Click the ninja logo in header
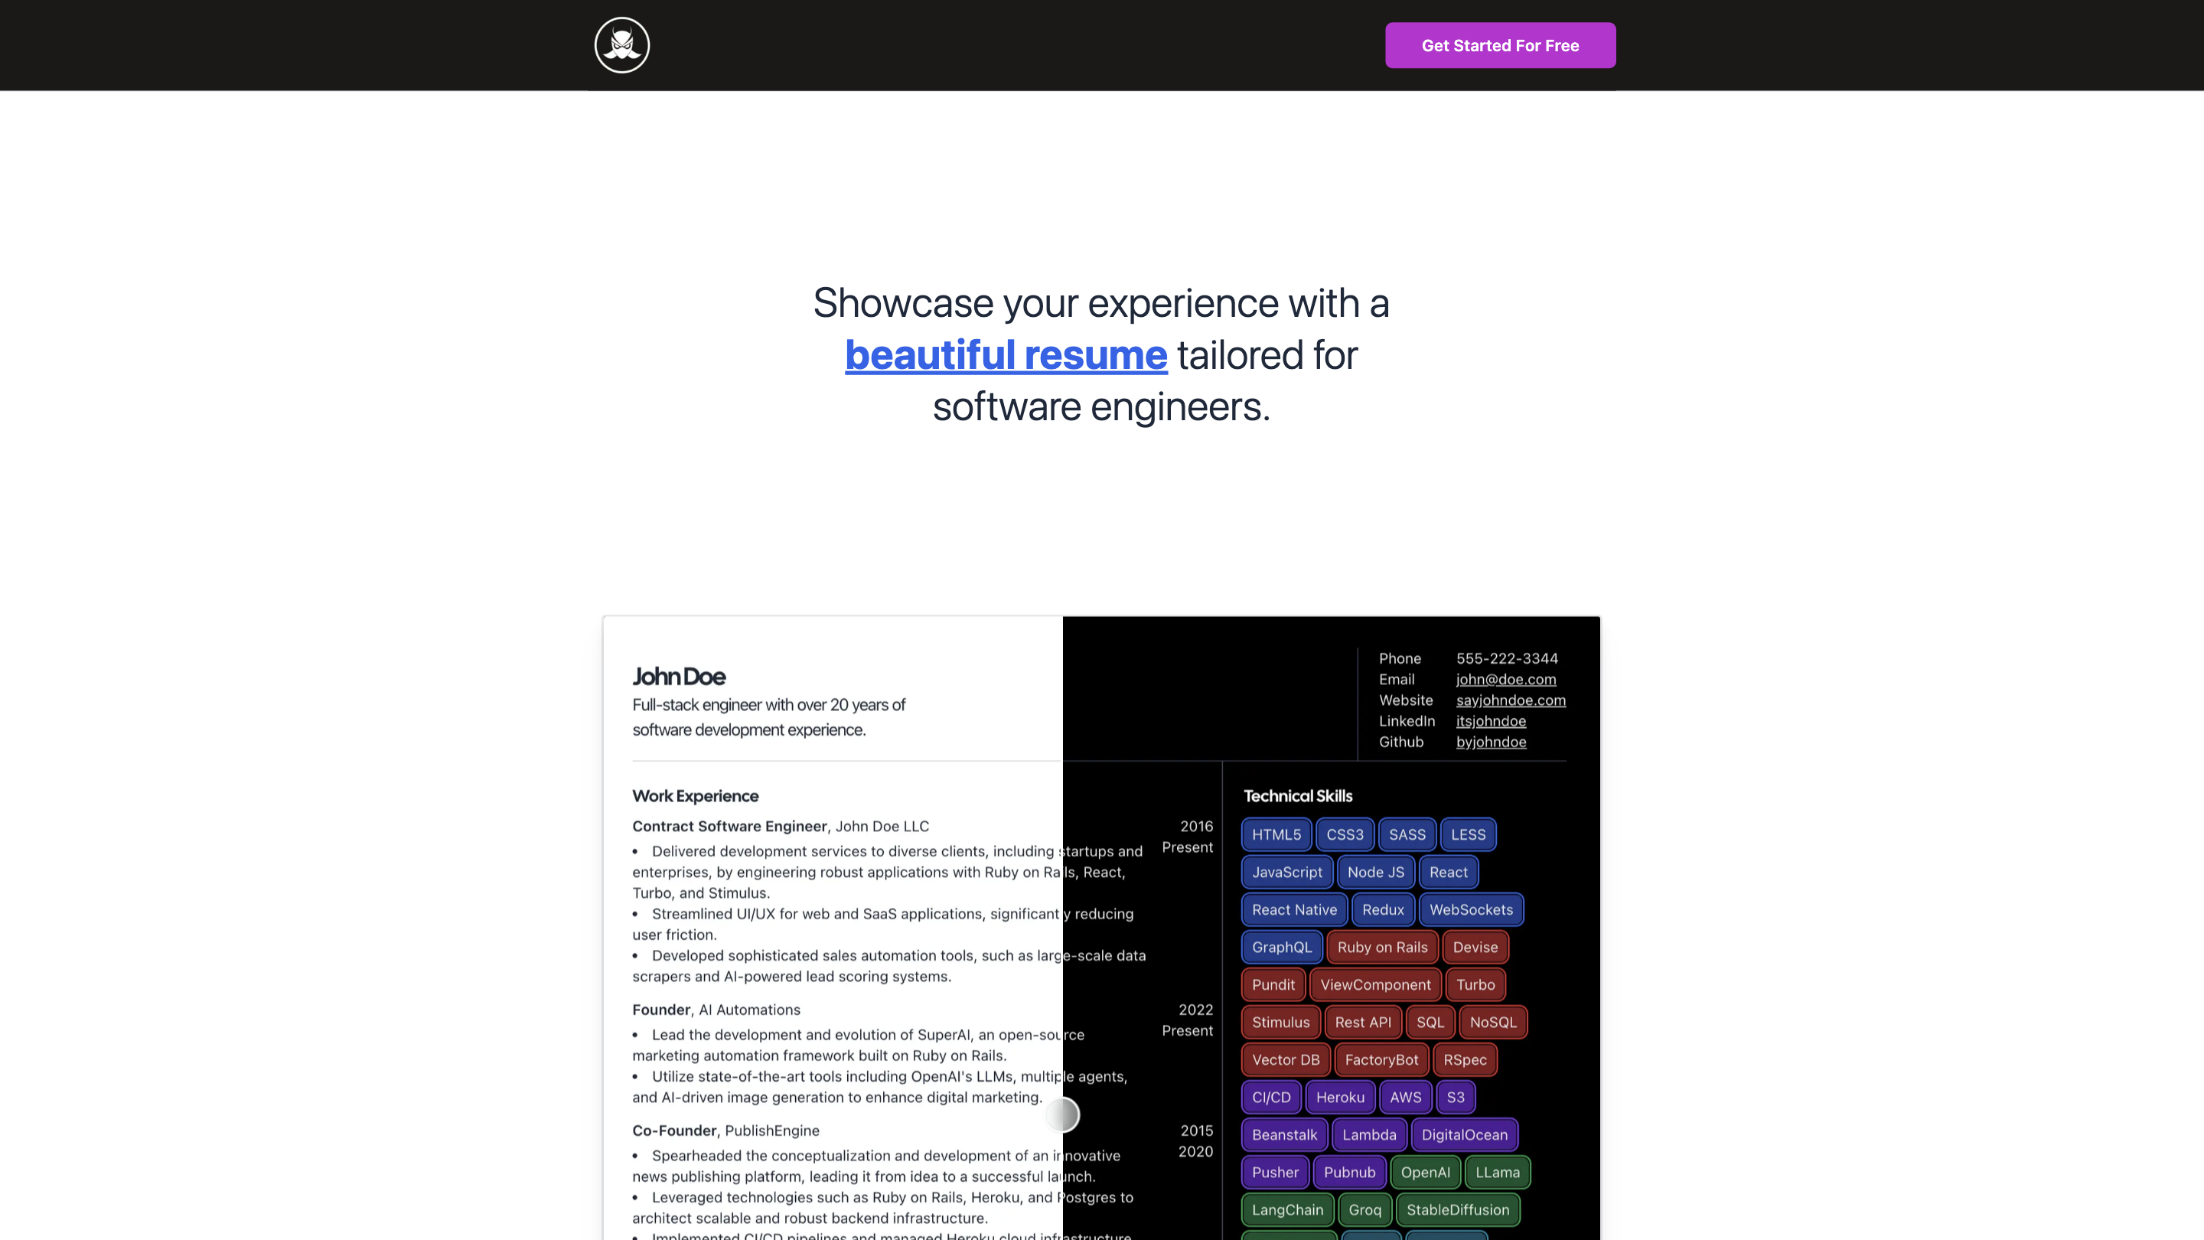 tap(622, 45)
